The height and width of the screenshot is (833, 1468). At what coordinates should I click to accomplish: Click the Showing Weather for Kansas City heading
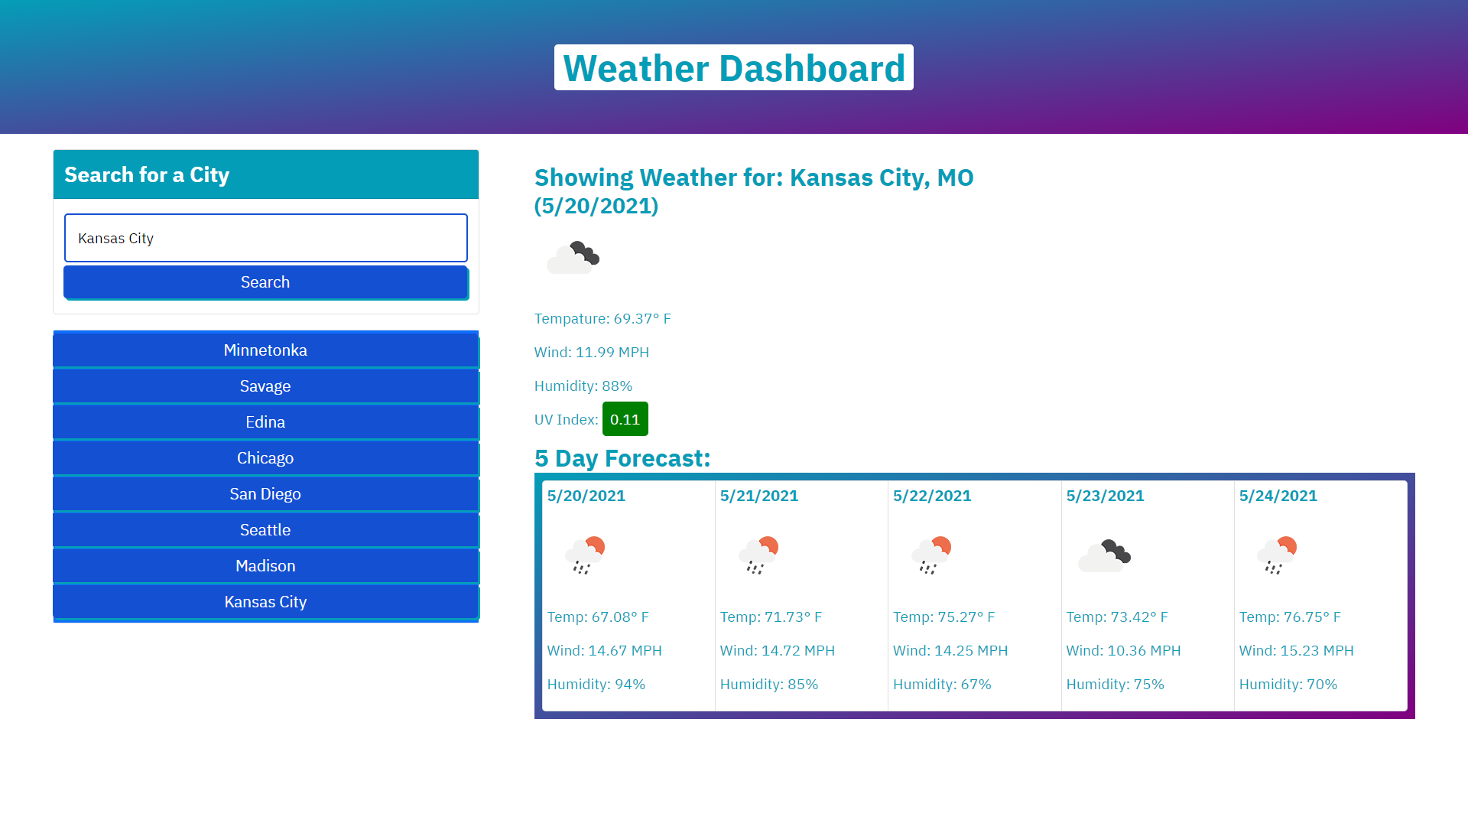[x=753, y=191]
